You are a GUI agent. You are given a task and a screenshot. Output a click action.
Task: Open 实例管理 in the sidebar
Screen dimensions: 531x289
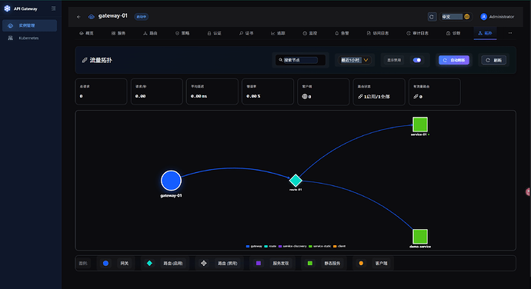[29, 25]
